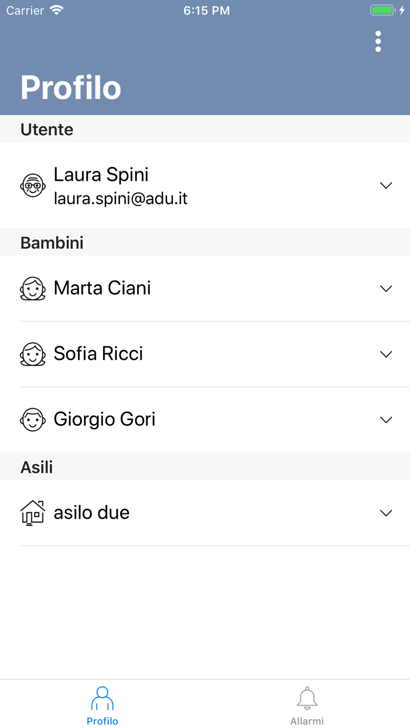The image size is (410, 728).
Task: Expand the asilo due row chevron
Action: point(386,513)
